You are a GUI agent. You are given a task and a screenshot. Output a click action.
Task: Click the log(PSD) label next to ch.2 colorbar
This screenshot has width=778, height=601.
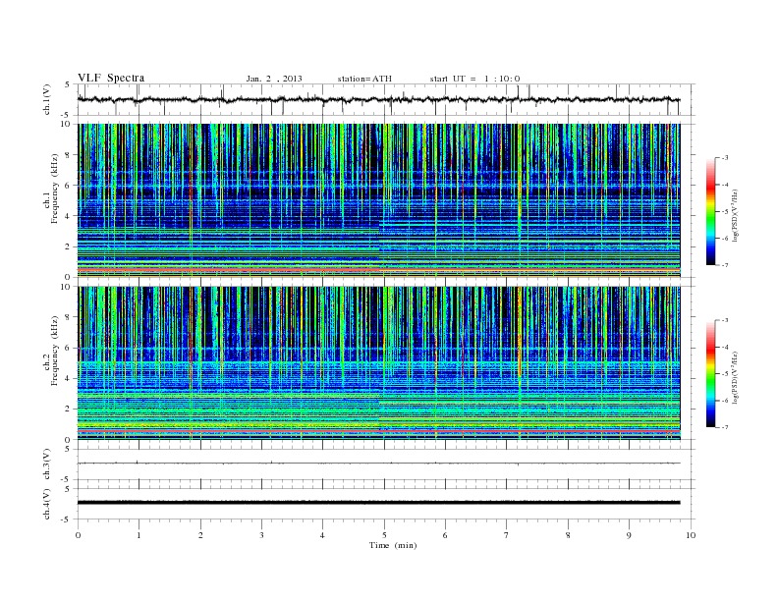[735, 377]
